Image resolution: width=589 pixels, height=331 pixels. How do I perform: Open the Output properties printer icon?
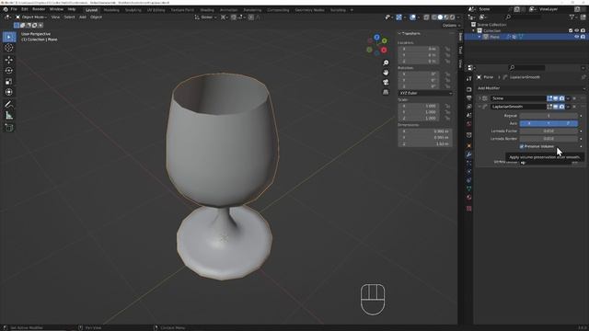tap(468, 98)
